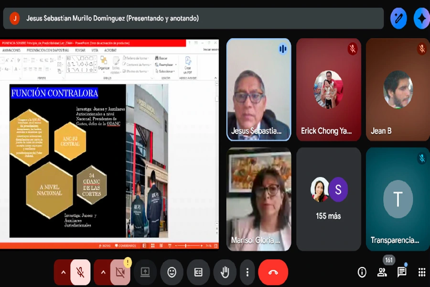Raise your hand
This screenshot has height=287, width=430.
pos(225,272)
